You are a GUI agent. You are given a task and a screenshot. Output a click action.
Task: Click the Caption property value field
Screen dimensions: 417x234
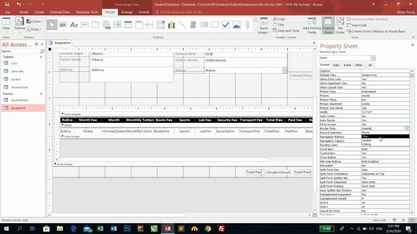(x=385, y=71)
